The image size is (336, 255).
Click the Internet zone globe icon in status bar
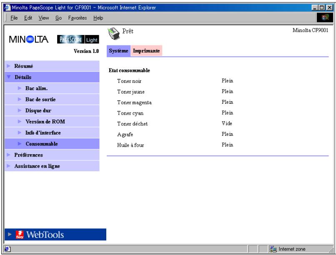pos(273,249)
